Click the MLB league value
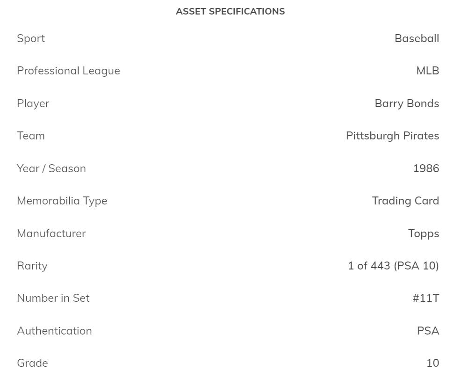The image size is (461, 371). [427, 71]
